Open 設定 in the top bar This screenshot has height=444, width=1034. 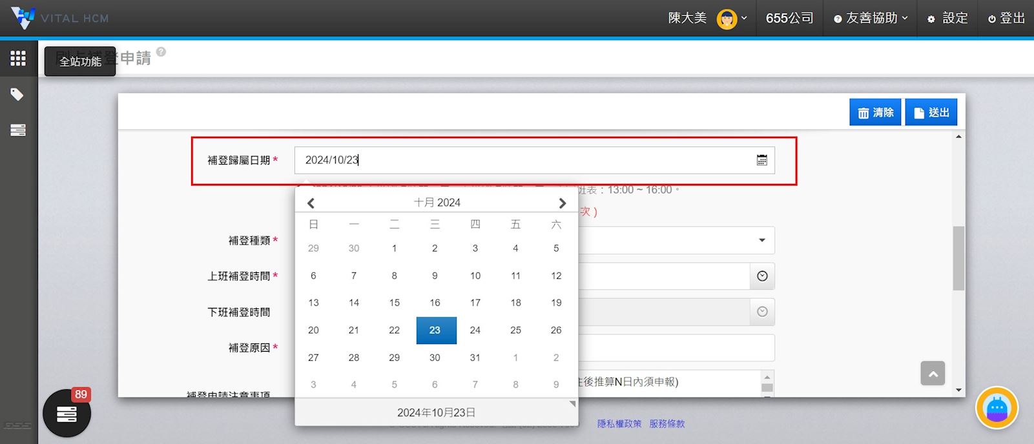(x=947, y=19)
